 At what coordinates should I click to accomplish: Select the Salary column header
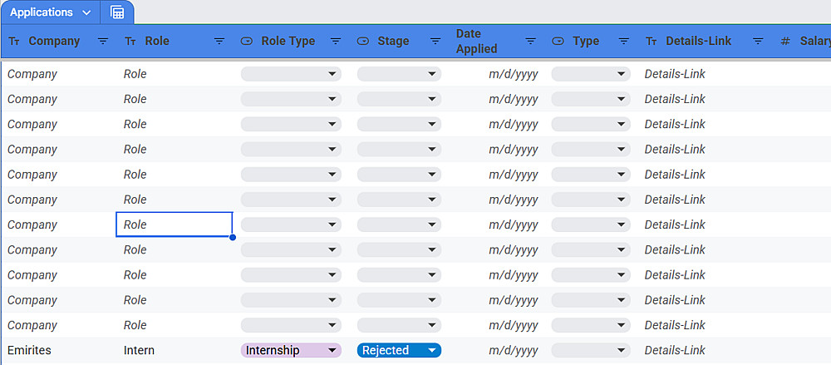pyautogui.click(x=814, y=41)
